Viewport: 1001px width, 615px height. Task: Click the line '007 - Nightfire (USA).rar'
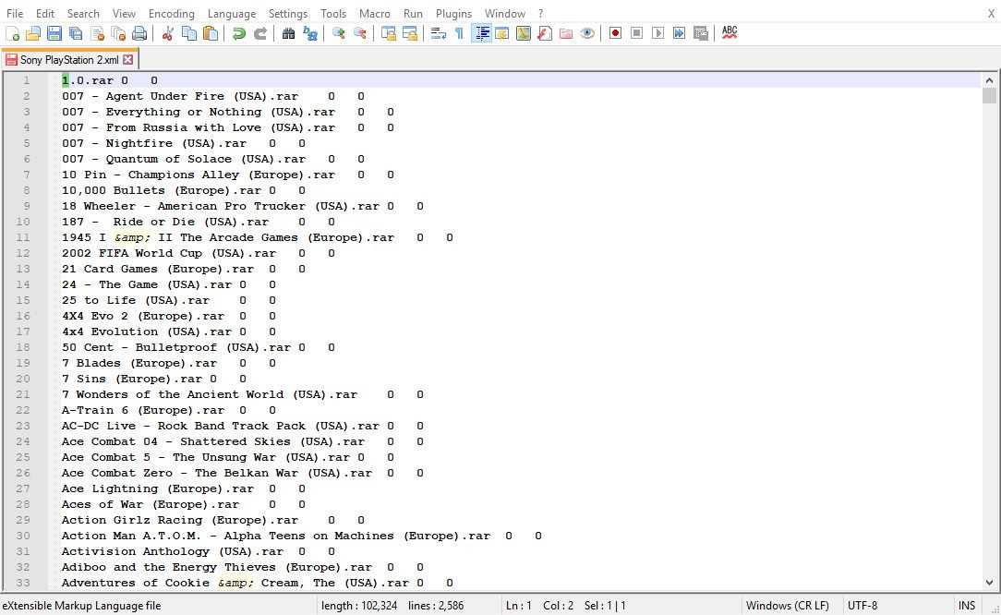(154, 143)
